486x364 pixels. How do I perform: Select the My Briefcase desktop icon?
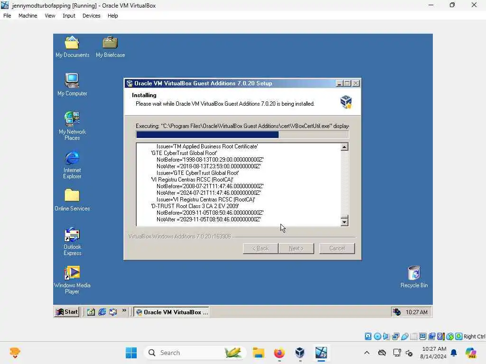(110, 47)
